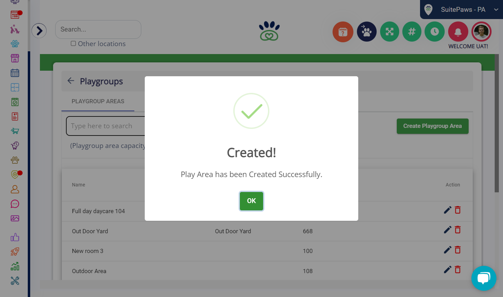The width and height of the screenshot is (503, 297).
Task: Focus the Type here to search box
Action: pyautogui.click(x=106, y=126)
